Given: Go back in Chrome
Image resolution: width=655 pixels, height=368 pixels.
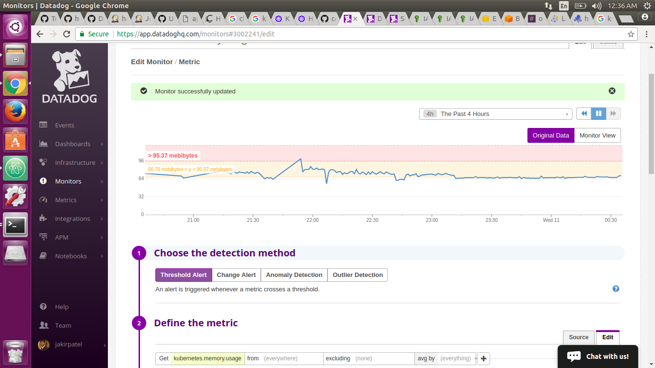Looking at the screenshot, I should (40, 34).
